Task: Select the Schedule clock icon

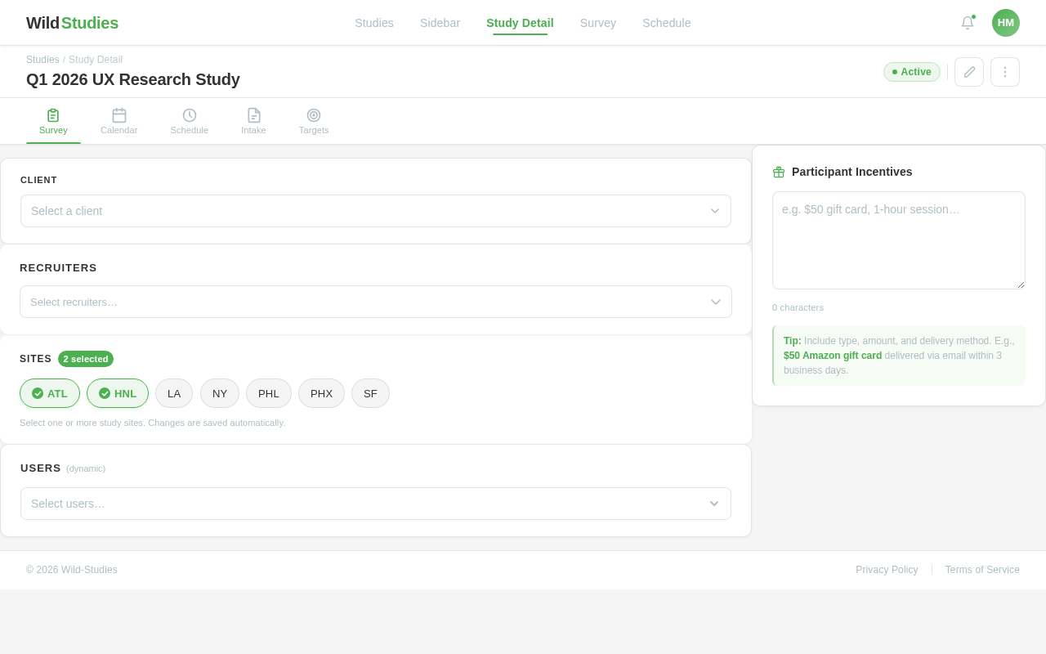Action: (x=189, y=115)
